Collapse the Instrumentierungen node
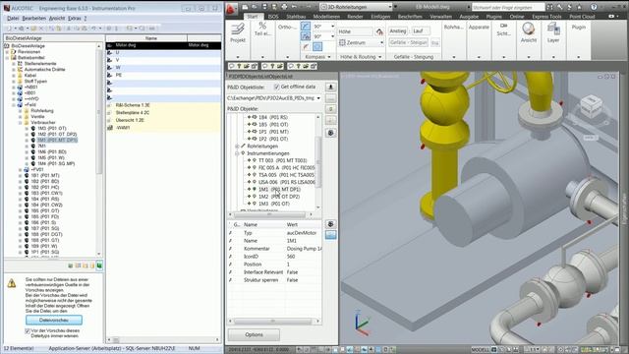629x354 pixels. [237, 153]
